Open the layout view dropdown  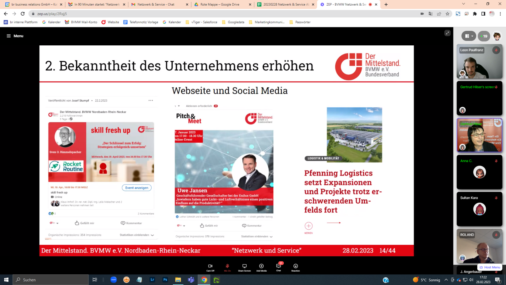point(469,36)
